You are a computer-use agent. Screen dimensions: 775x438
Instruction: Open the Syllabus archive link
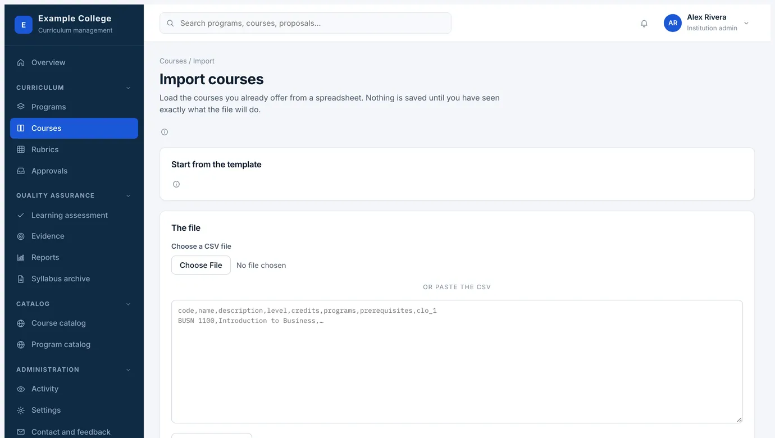[x=74, y=279]
